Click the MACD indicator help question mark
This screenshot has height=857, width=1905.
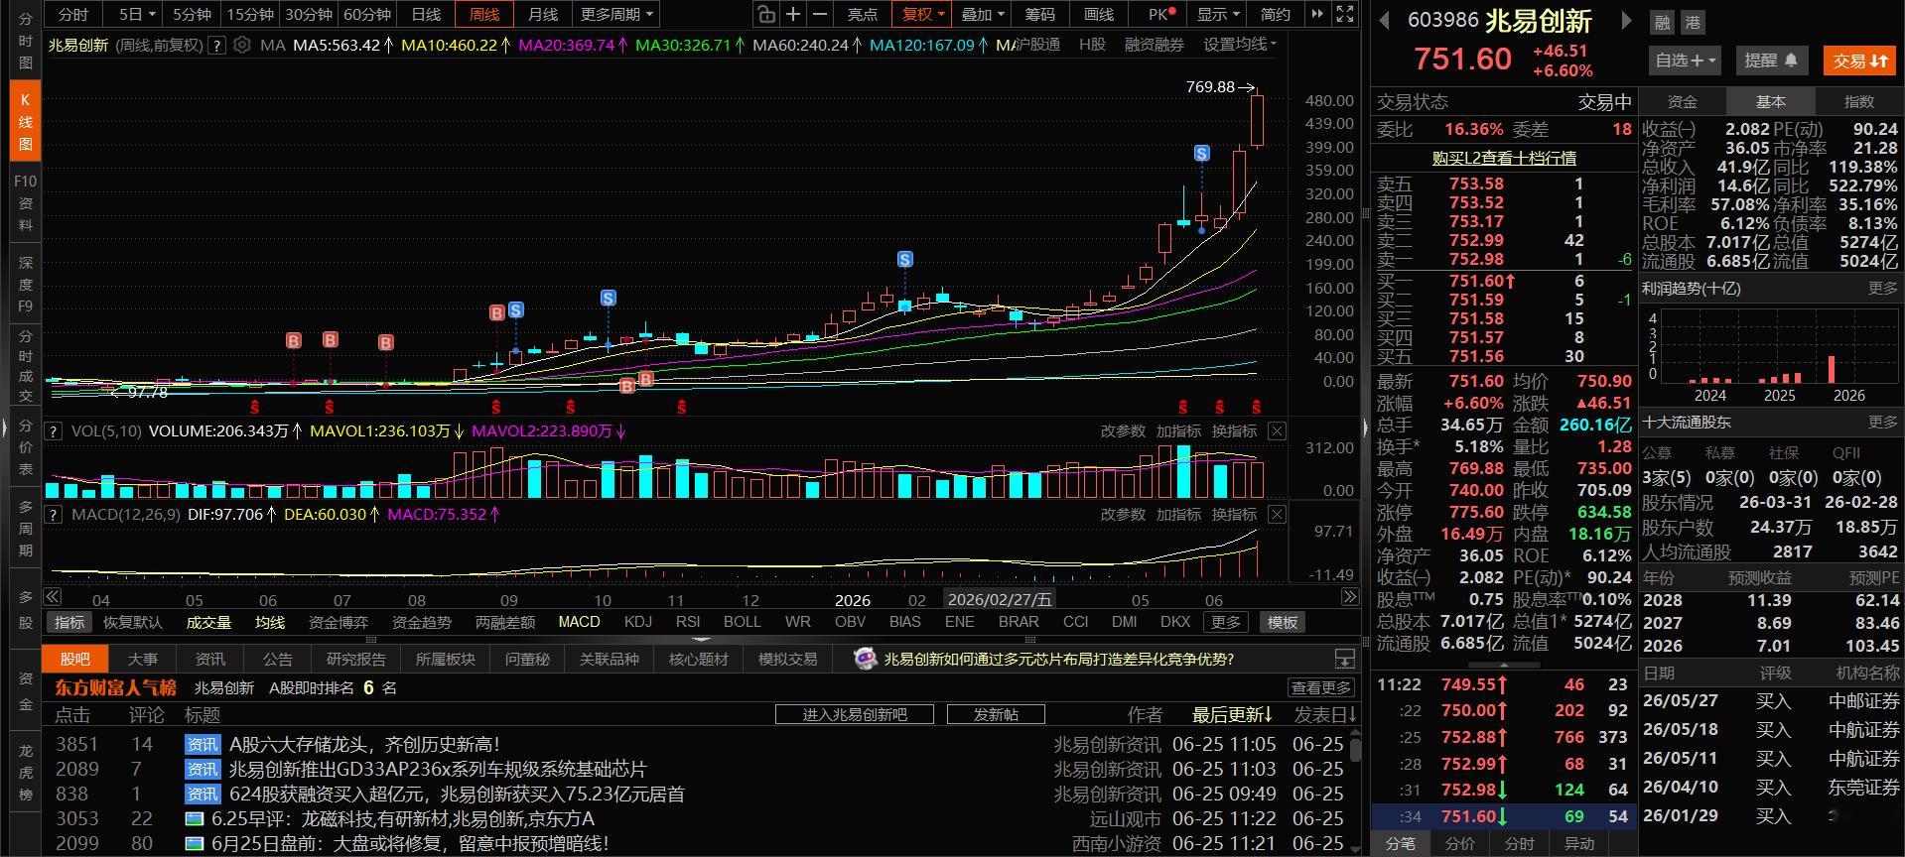54,515
